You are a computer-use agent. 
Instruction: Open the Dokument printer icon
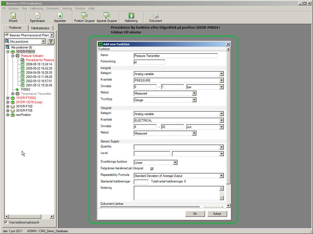pos(156,17)
